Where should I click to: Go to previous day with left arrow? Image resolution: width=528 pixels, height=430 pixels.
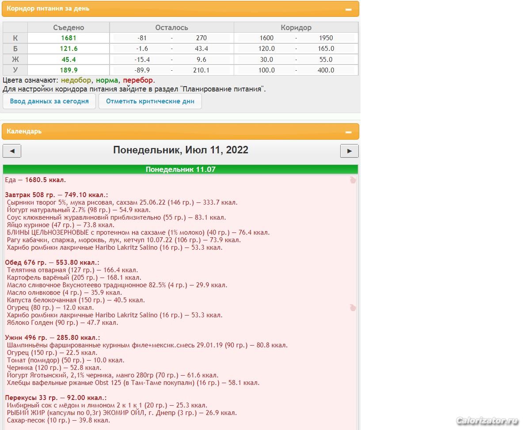[12, 151]
